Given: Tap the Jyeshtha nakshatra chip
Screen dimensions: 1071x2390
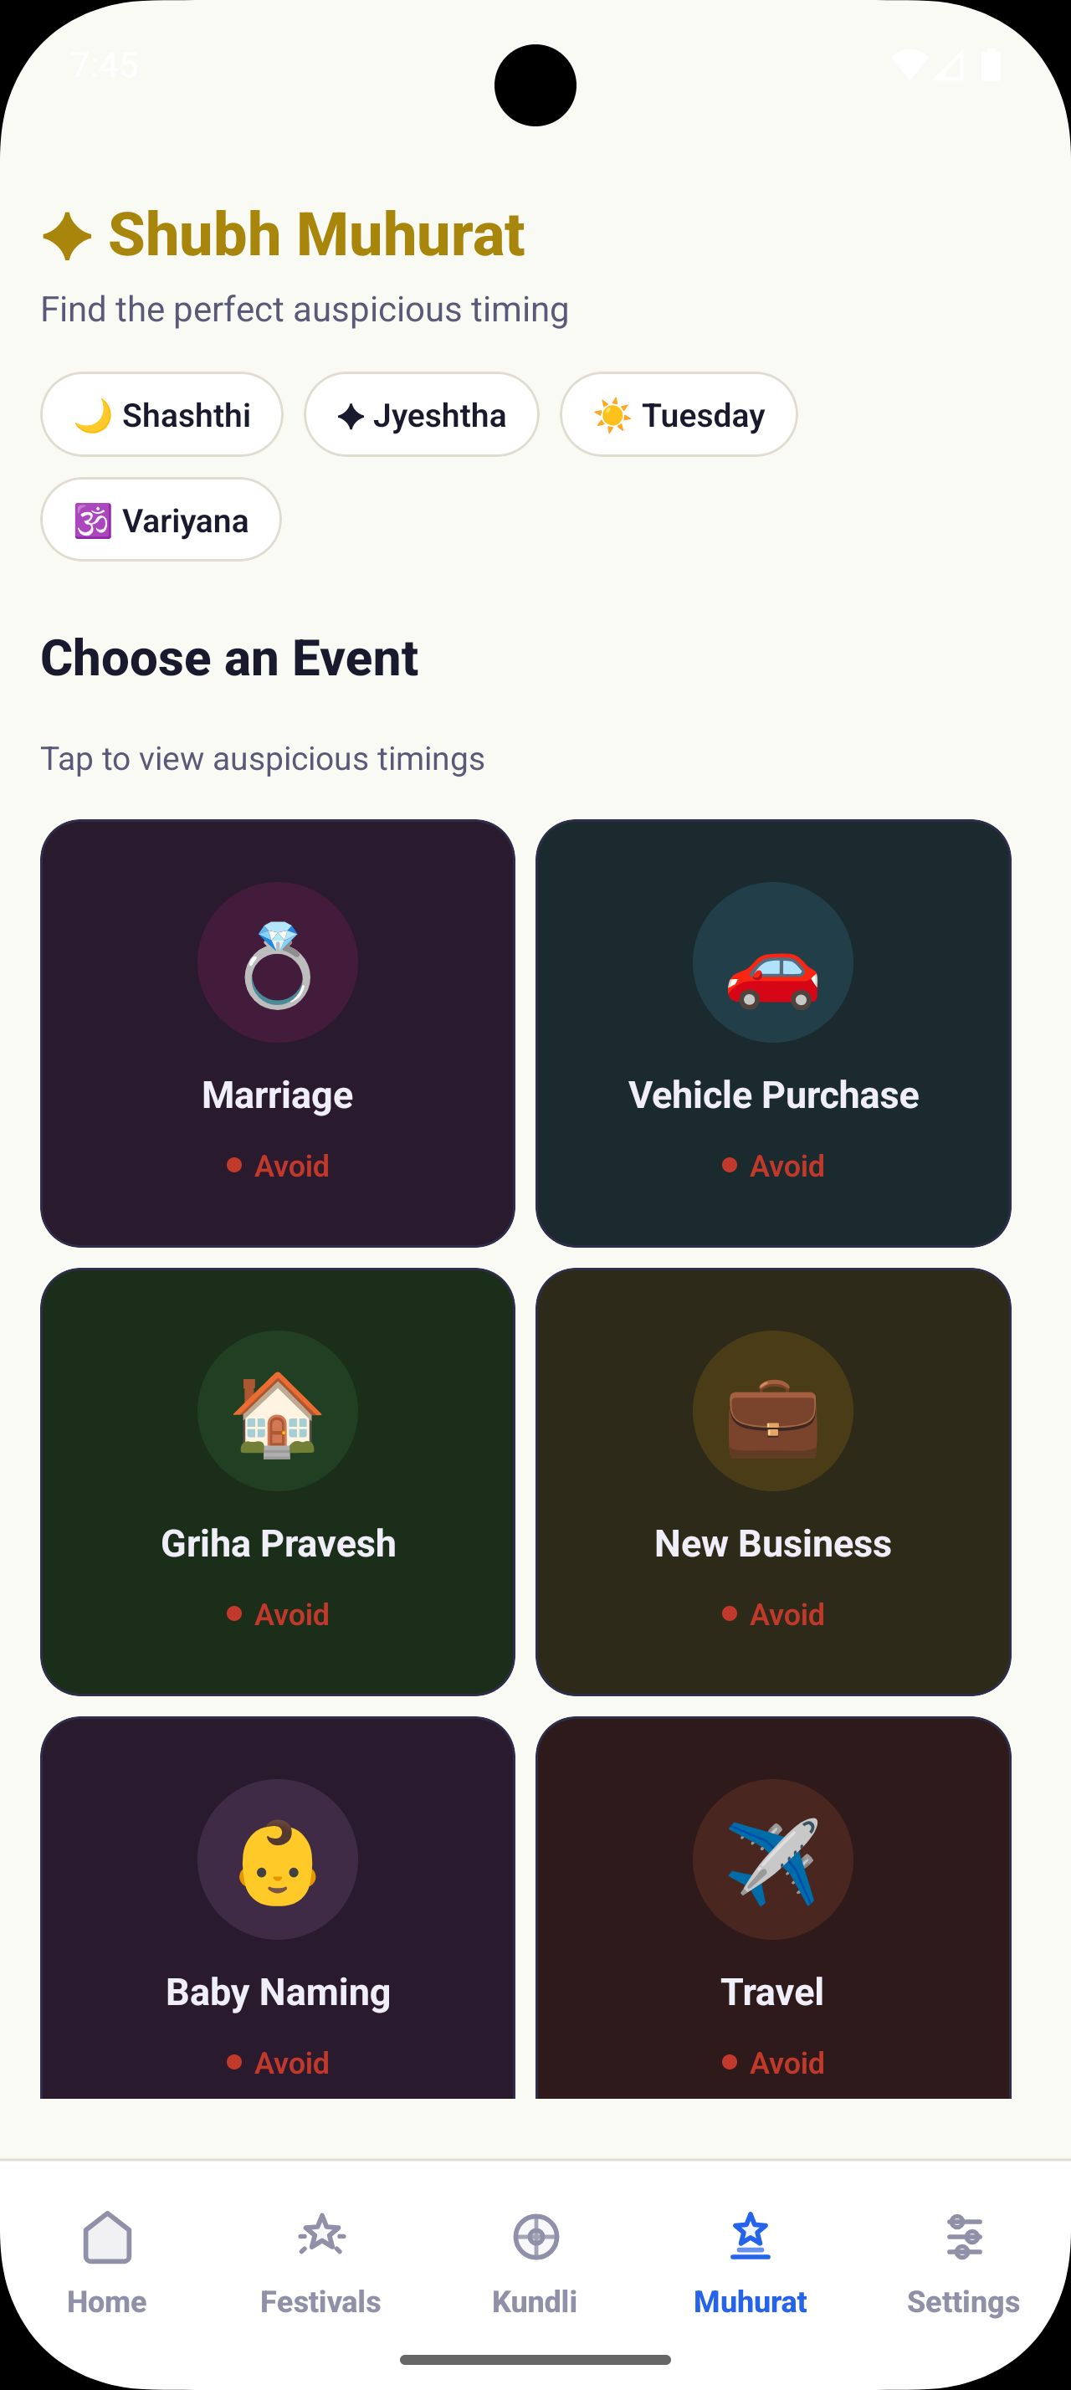Looking at the screenshot, I should [x=421, y=415].
